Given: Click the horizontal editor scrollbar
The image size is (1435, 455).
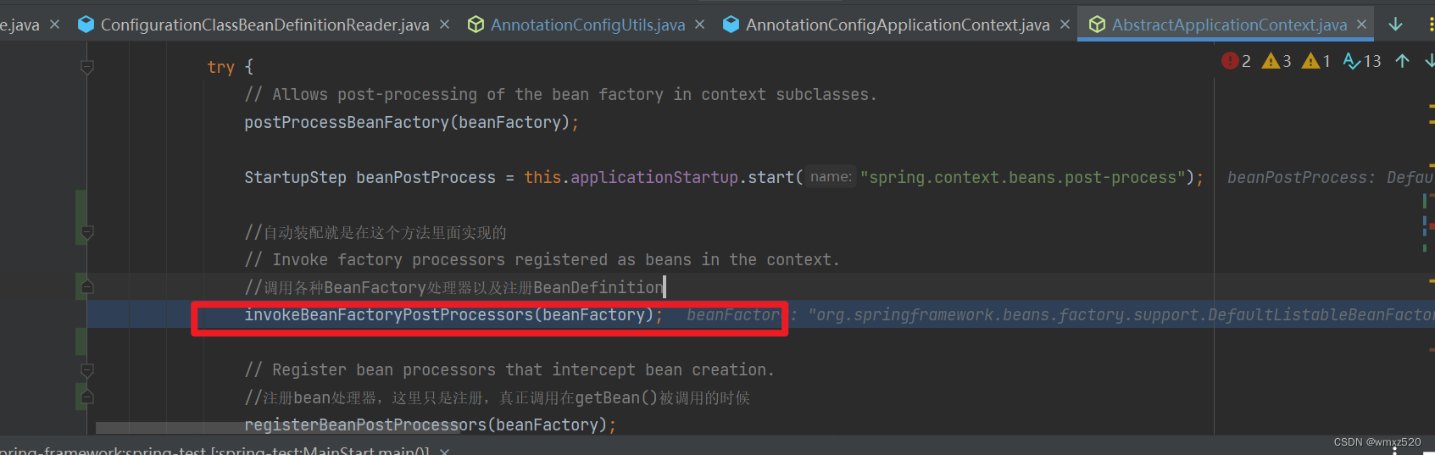Looking at the screenshot, I should tap(278, 428).
